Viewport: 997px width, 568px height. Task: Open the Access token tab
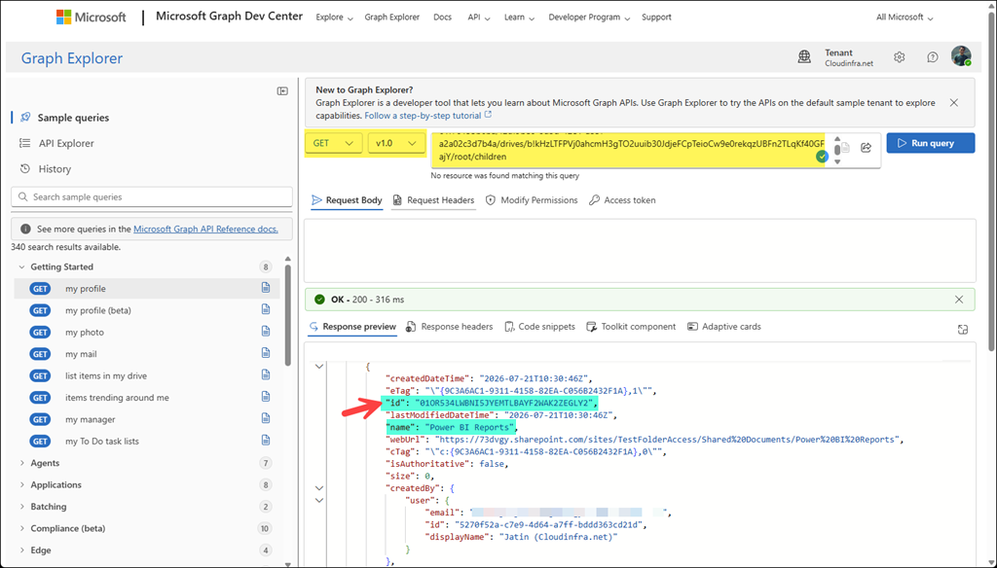(x=622, y=200)
